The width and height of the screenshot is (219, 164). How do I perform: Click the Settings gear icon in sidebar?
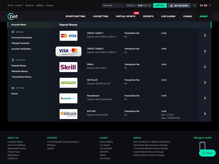click(x=13, y=32)
